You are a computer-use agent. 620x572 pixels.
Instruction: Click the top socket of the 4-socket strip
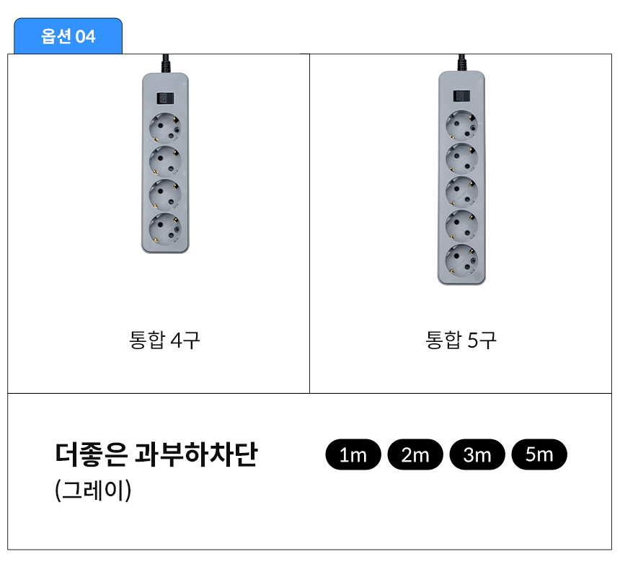164,131
